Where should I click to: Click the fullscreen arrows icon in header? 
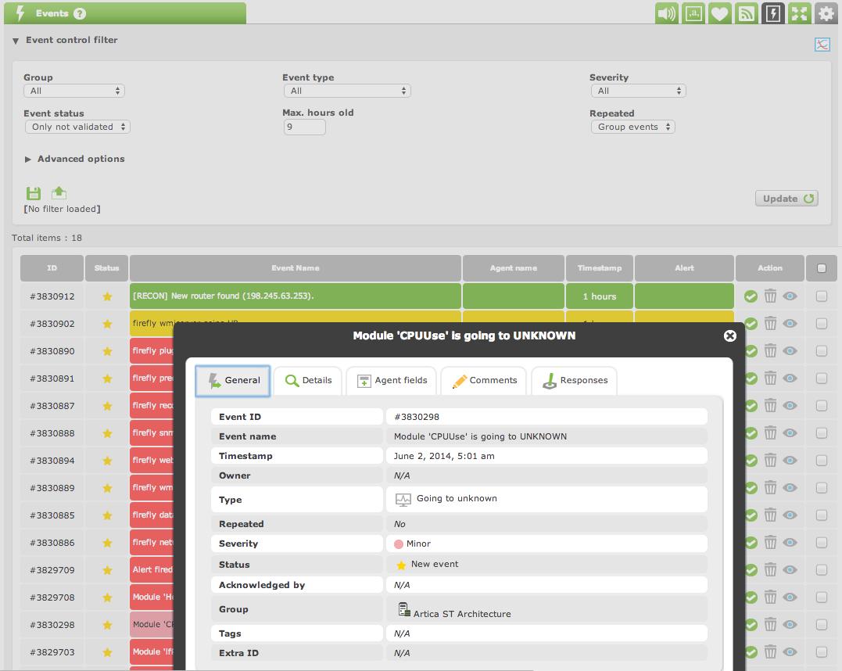(x=799, y=13)
